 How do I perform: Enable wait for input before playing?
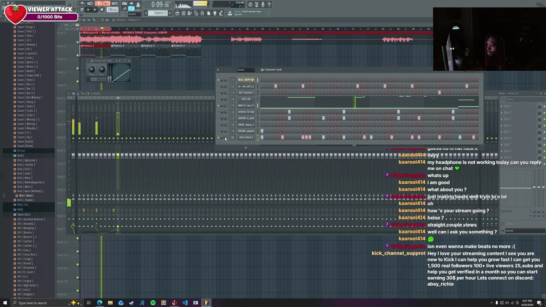[90, 3]
